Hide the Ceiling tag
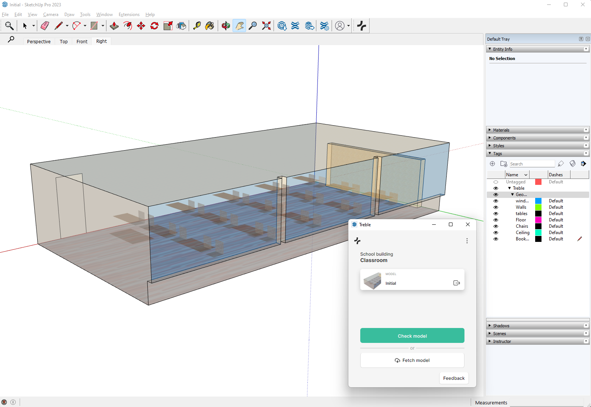The height and width of the screenshot is (407, 591). tap(496, 233)
